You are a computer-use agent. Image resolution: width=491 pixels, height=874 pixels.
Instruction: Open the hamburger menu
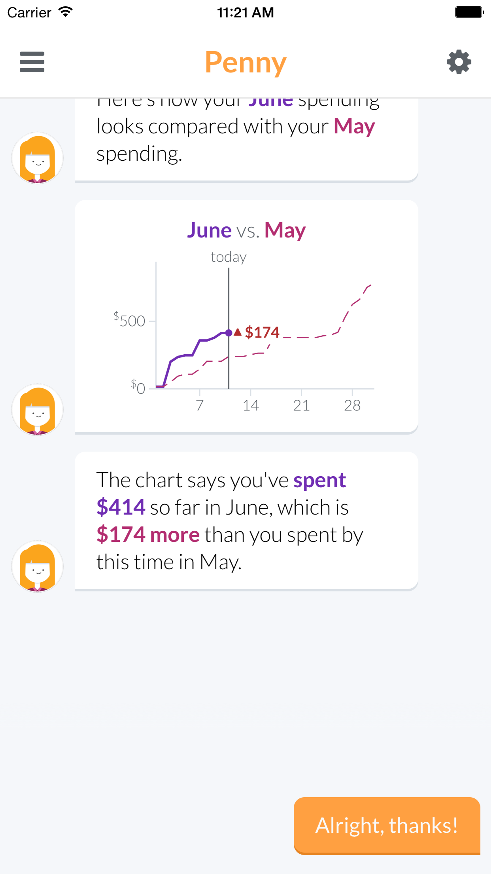click(x=32, y=62)
